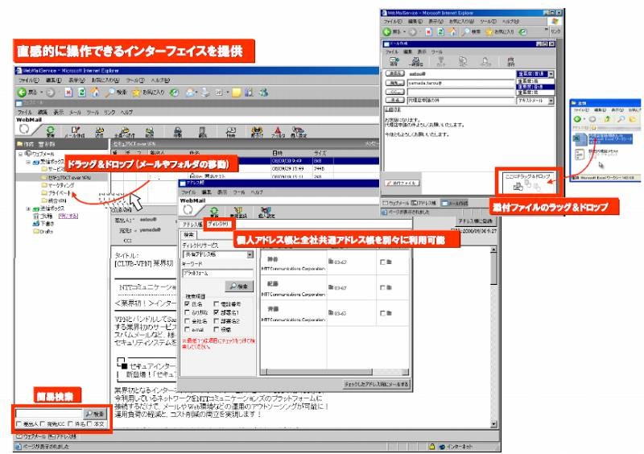Click the 一時保存 save-draft icon in compose window
This screenshot has height=454, width=644.
[415, 62]
